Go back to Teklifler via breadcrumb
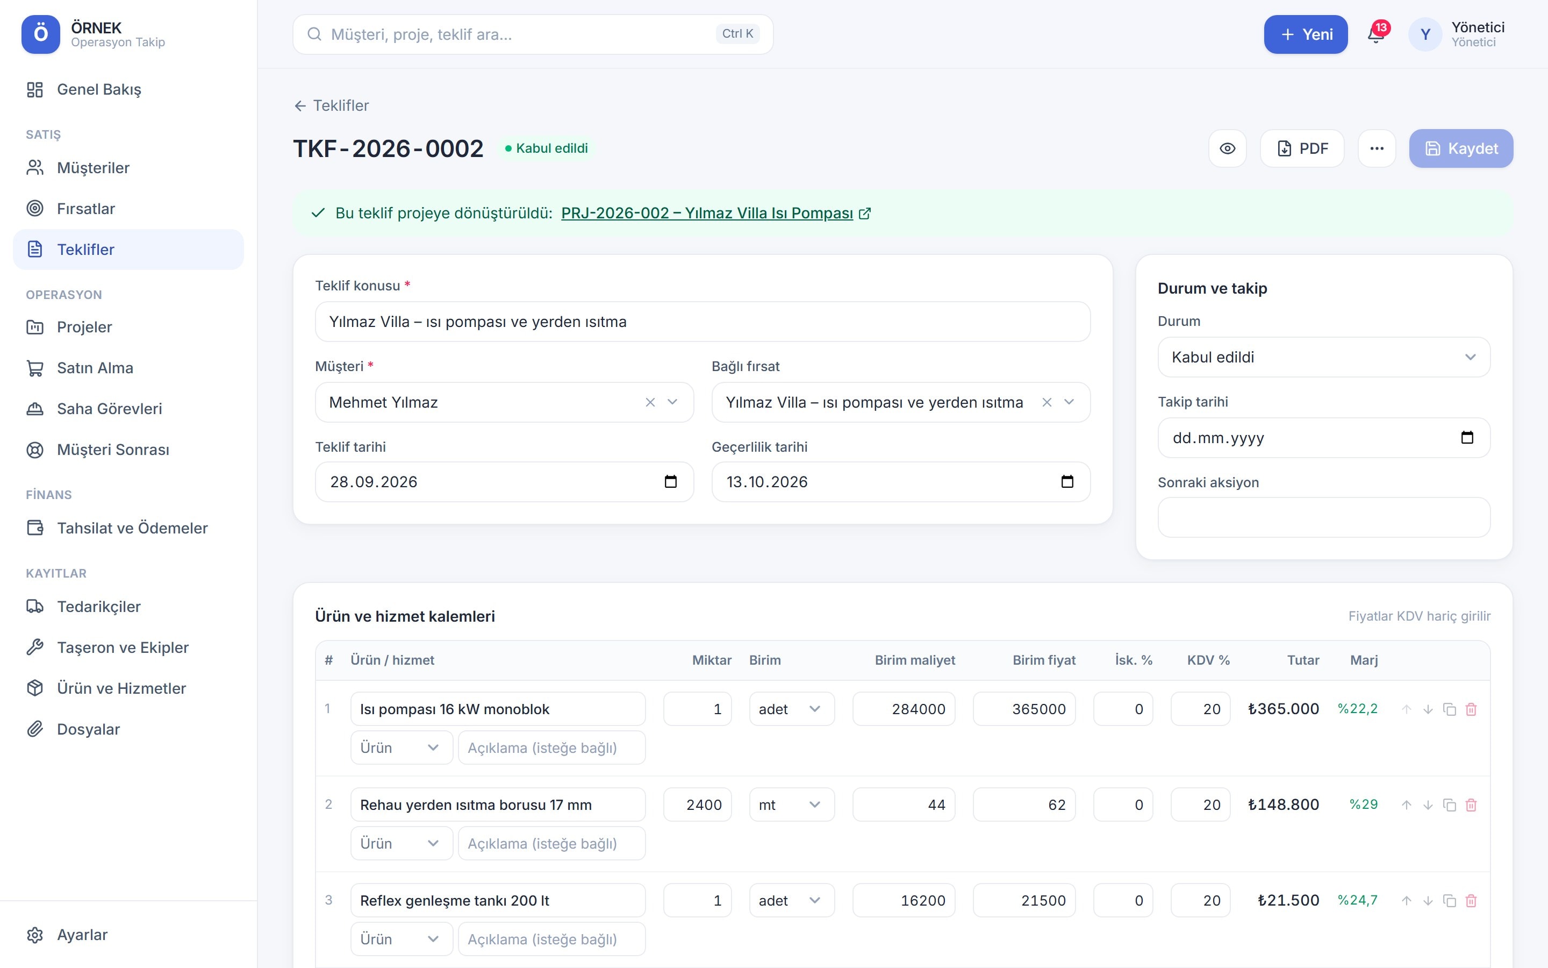 [x=331, y=105]
